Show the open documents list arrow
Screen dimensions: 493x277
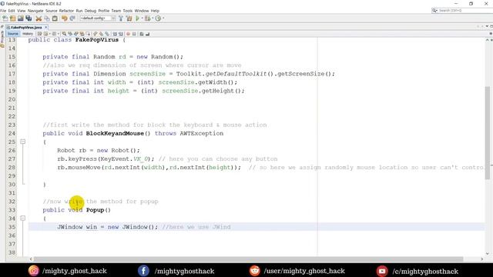(487, 26)
